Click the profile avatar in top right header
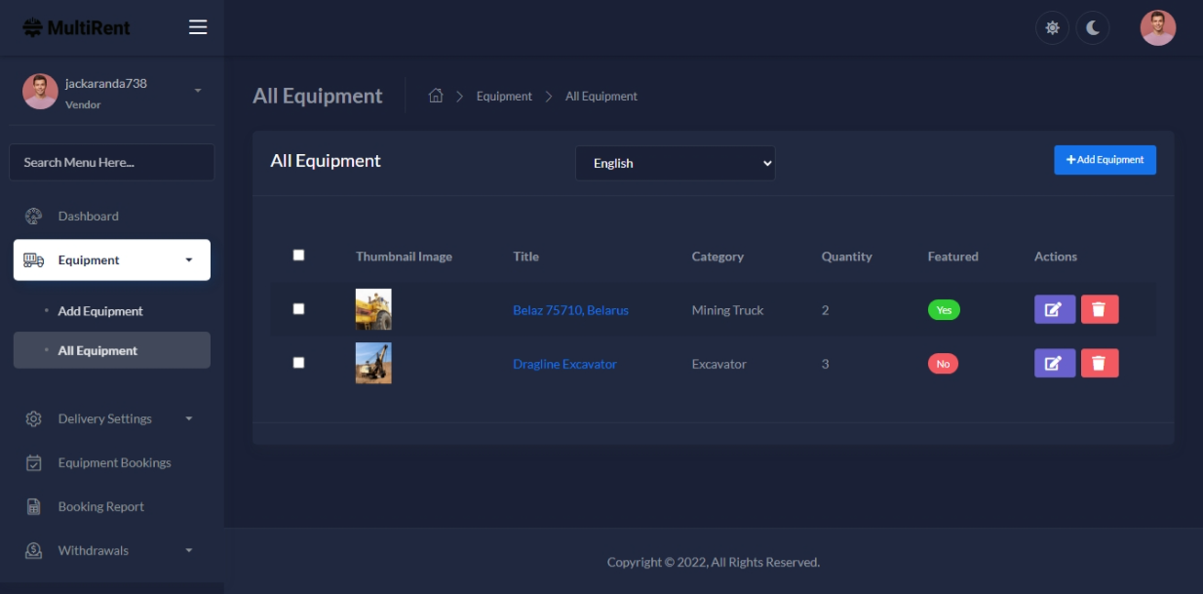 point(1157,28)
